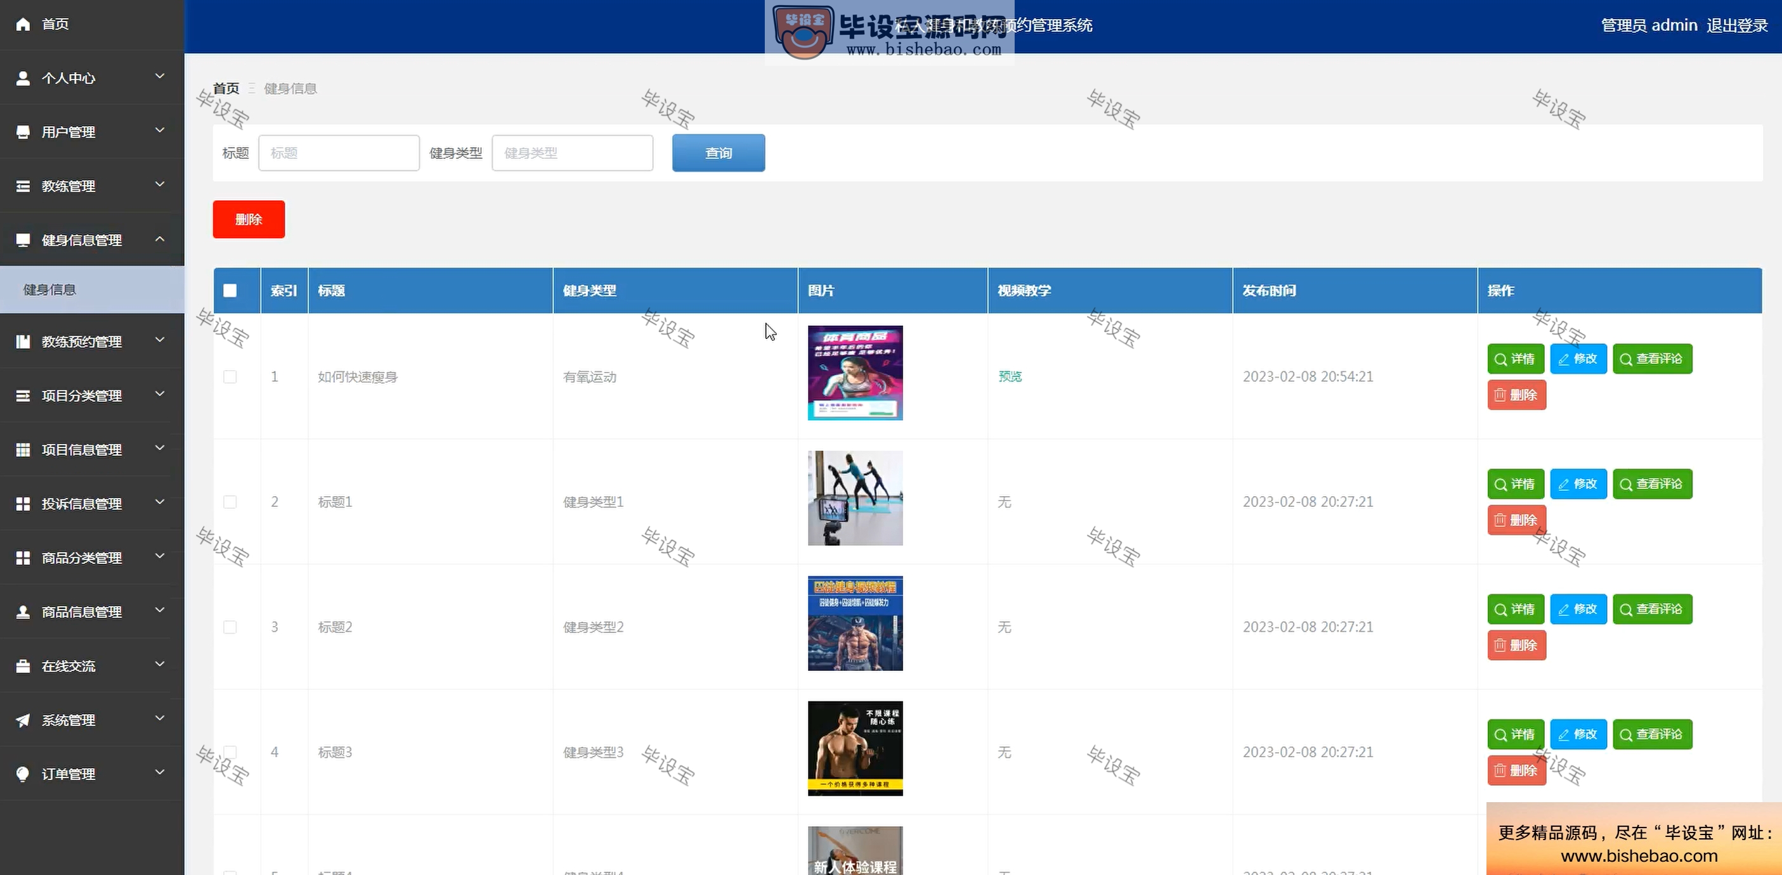Expand the 教练管理 chevron
Image resolution: width=1782 pixels, height=875 pixels.
point(160,184)
